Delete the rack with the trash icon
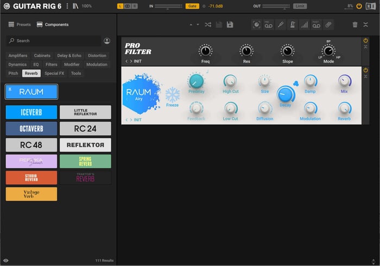 click(x=355, y=25)
